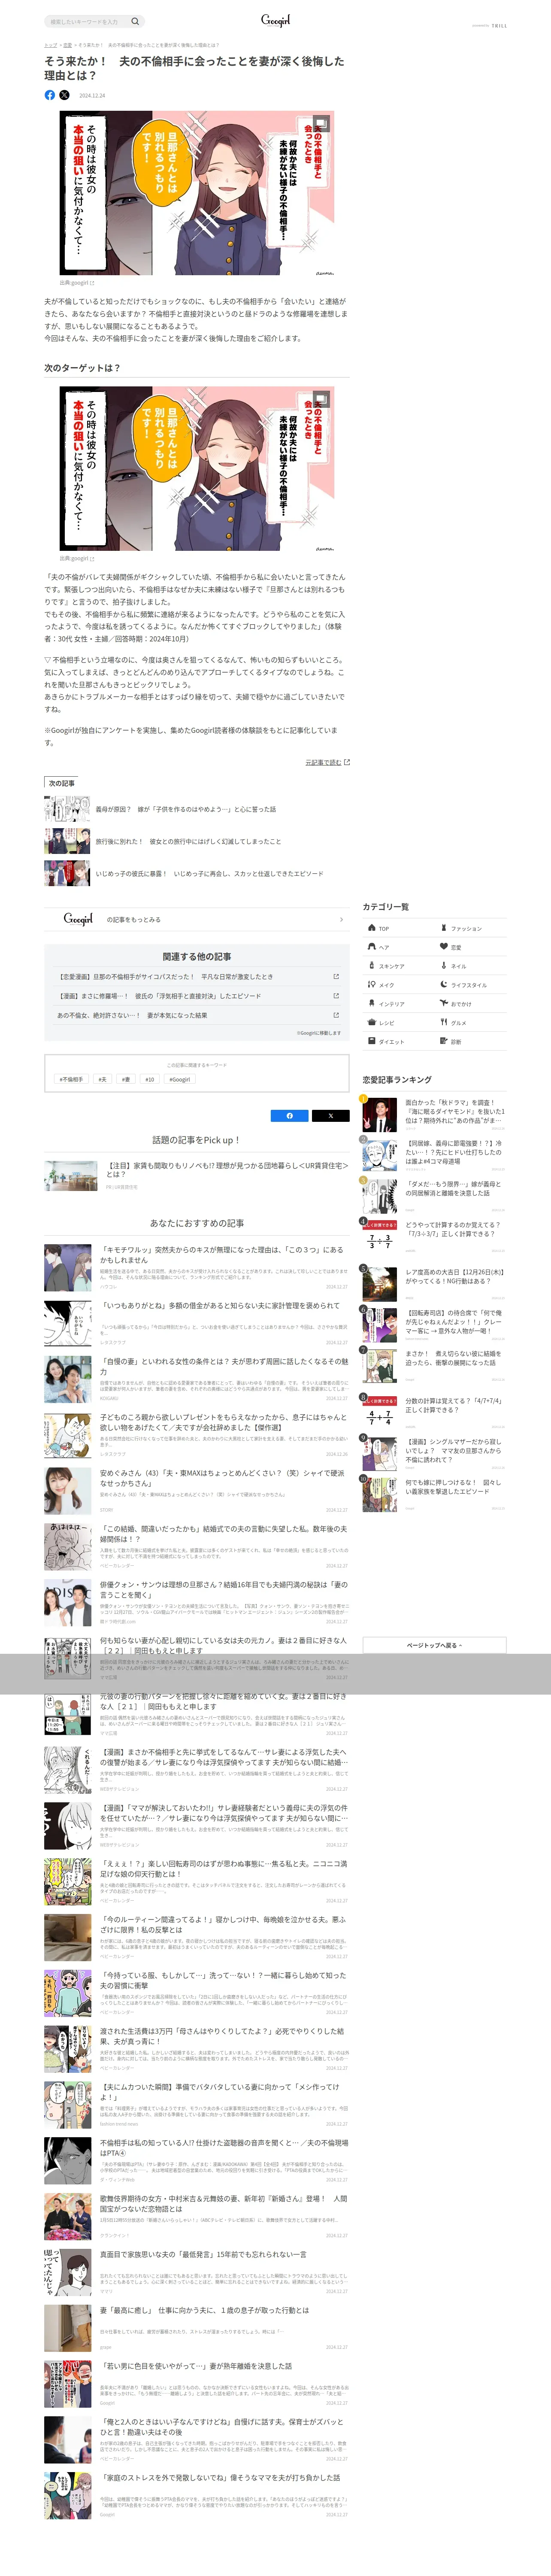Click second manga image under 次のターゲットは？
551x2576 pixels.
click(197, 469)
